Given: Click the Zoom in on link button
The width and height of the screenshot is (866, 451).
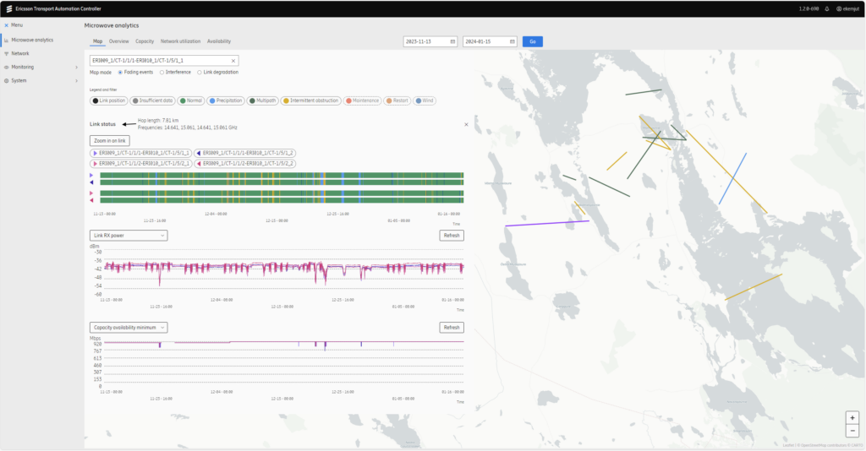Looking at the screenshot, I should tap(109, 140).
